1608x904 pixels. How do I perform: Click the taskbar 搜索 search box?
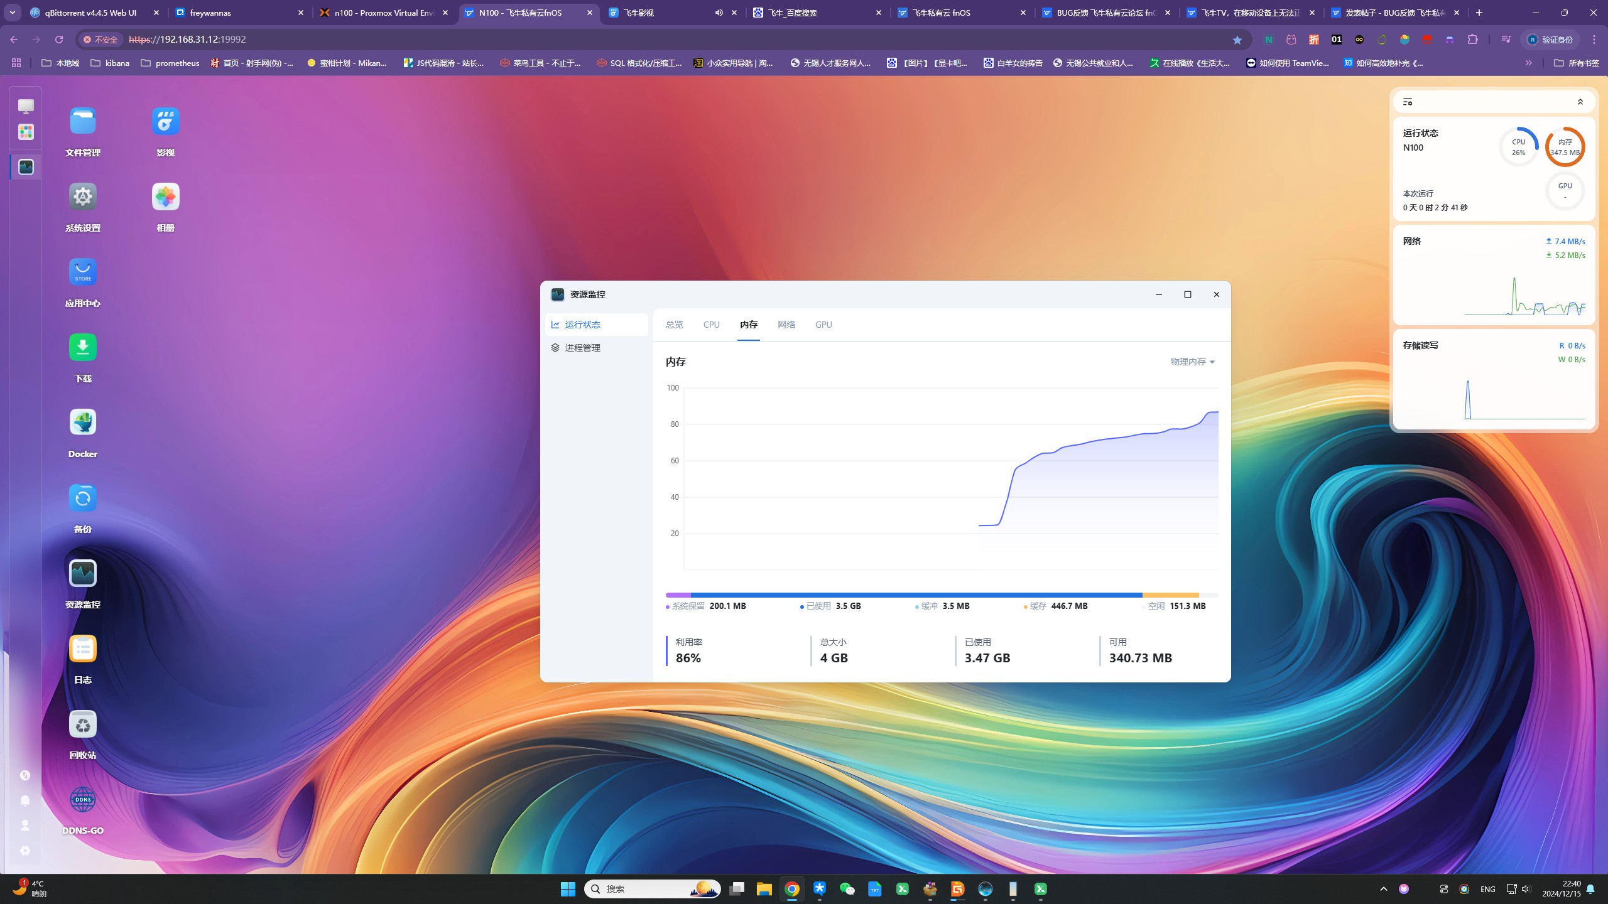click(653, 889)
